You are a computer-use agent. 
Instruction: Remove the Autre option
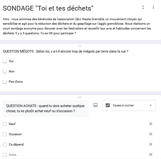point(151,155)
